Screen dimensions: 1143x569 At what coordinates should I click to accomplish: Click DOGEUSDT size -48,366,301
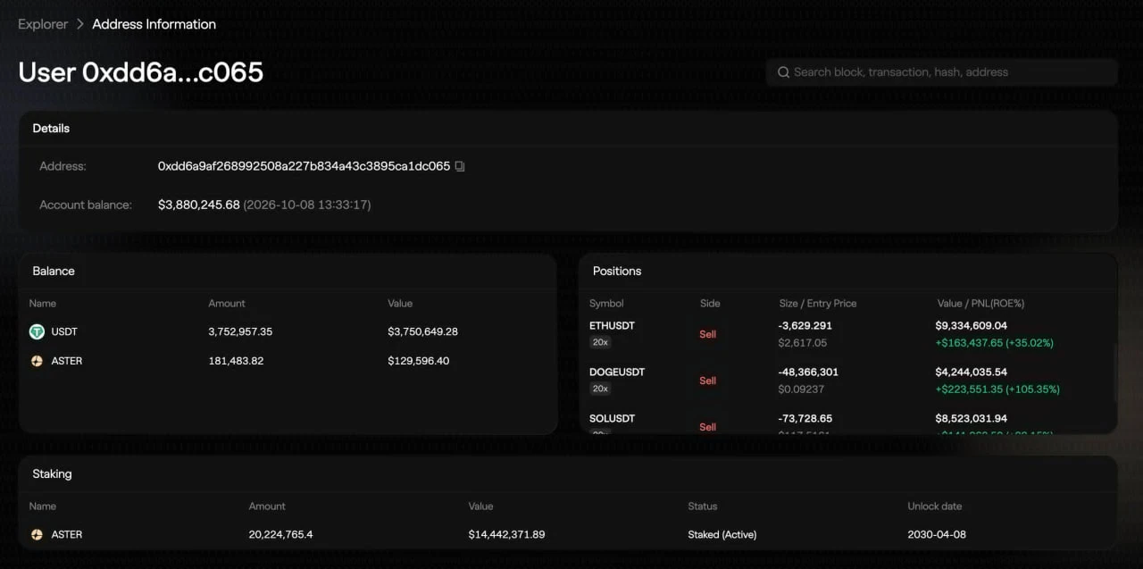[808, 372]
